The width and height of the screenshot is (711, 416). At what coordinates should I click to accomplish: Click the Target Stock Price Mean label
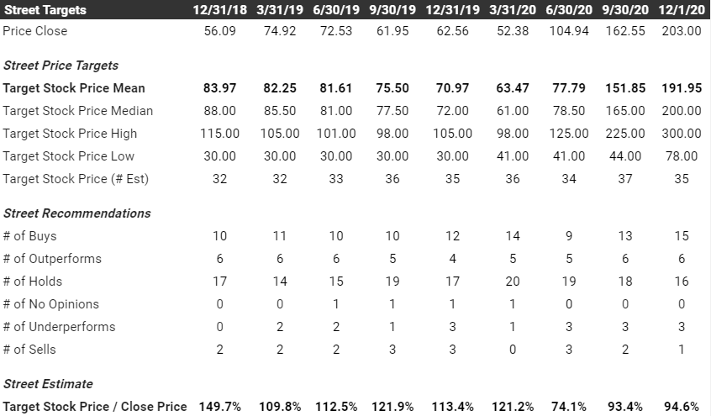coord(74,88)
